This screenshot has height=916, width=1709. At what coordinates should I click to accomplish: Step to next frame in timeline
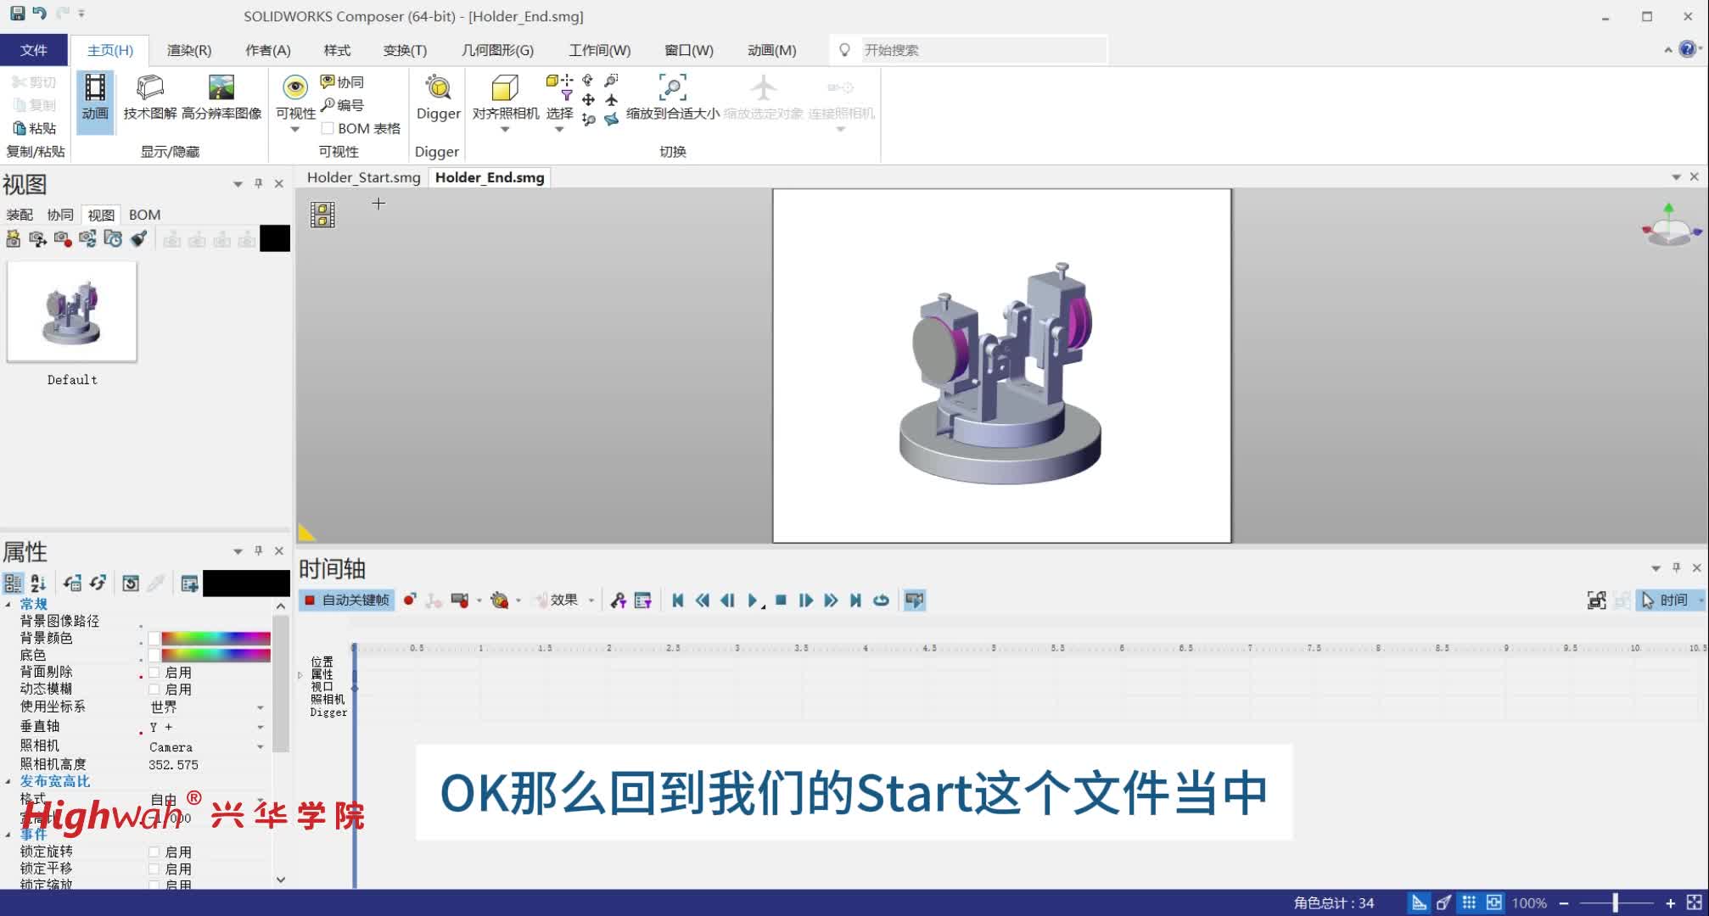tap(805, 600)
